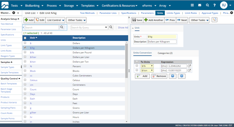Check the $/liter row checkbox
This screenshot has height=127, width=234.
pyautogui.click(x=25, y=57)
